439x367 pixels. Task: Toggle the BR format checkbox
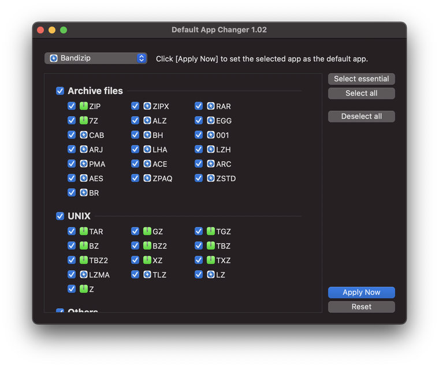click(72, 193)
